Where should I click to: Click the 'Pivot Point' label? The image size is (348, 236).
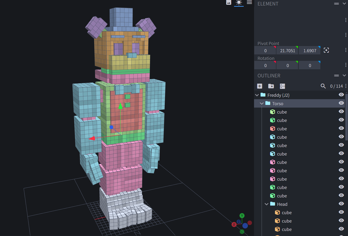click(x=268, y=44)
